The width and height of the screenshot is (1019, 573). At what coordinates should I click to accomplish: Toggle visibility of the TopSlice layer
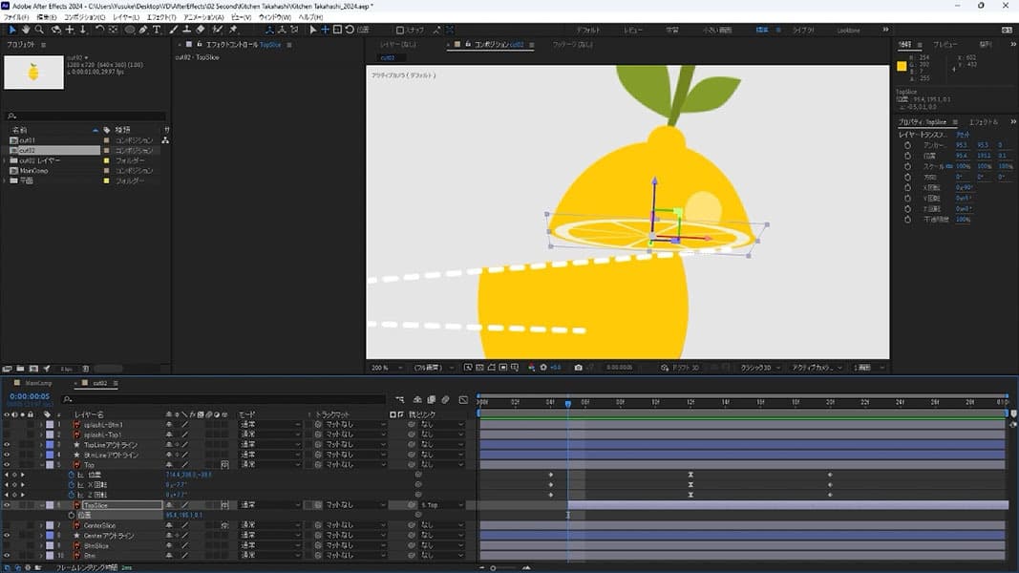click(x=7, y=505)
